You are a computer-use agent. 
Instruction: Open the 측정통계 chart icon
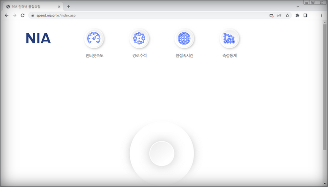tap(229, 38)
